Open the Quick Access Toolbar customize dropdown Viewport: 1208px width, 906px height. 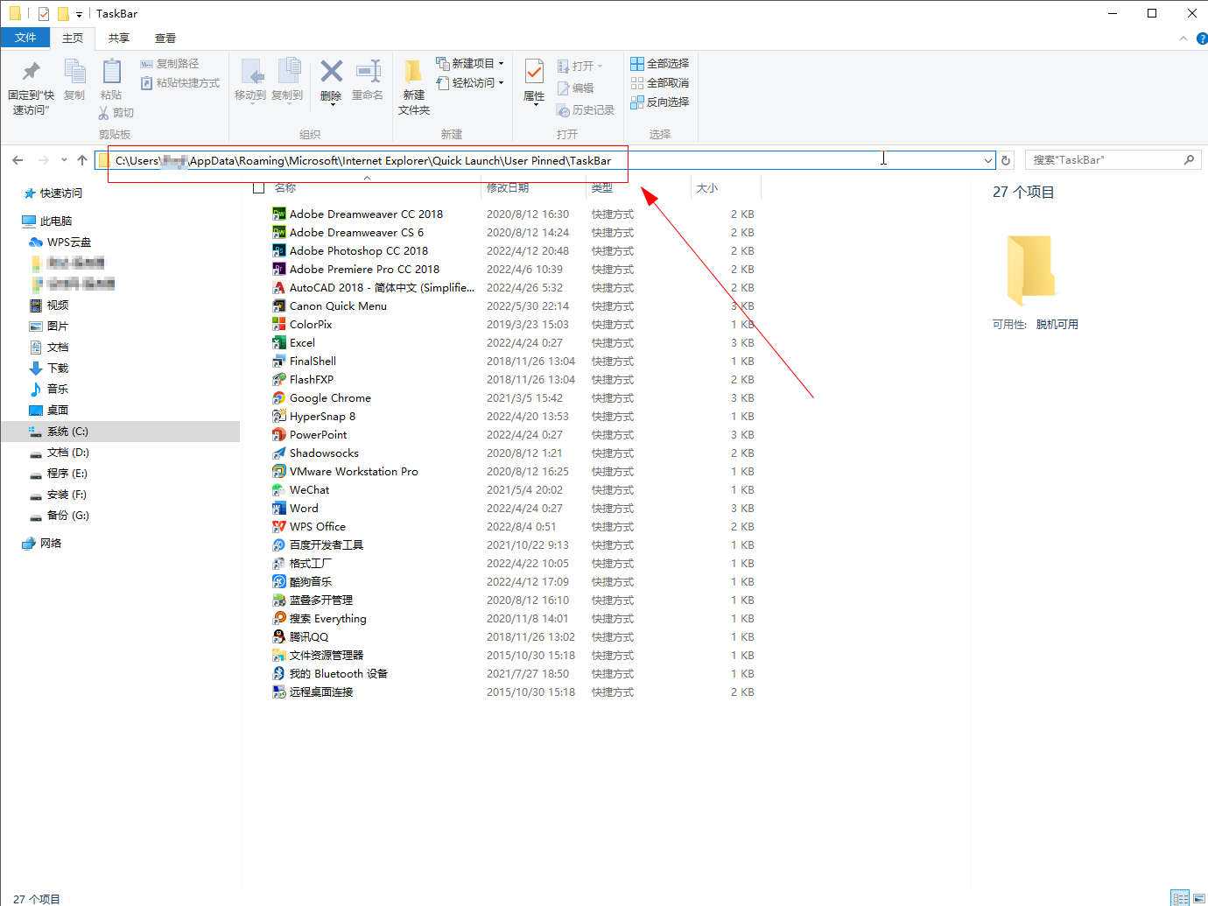[x=79, y=14]
